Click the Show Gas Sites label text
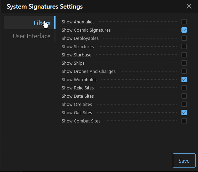This screenshot has height=172, width=198. 77,112
